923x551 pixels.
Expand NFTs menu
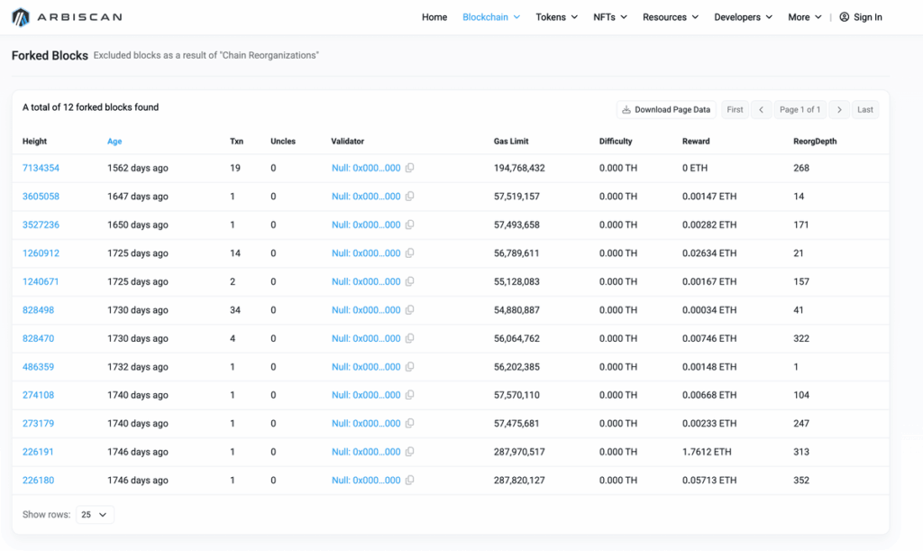pos(610,17)
